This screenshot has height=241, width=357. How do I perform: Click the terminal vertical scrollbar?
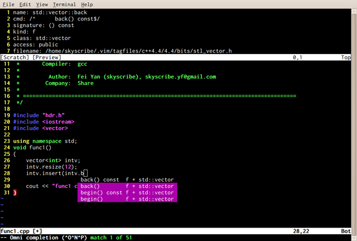coord(354,125)
